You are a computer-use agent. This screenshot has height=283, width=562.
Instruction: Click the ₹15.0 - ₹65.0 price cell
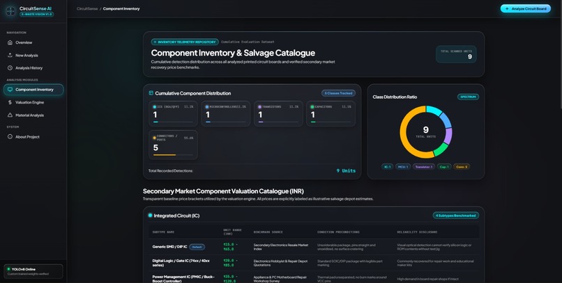[230, 247]
